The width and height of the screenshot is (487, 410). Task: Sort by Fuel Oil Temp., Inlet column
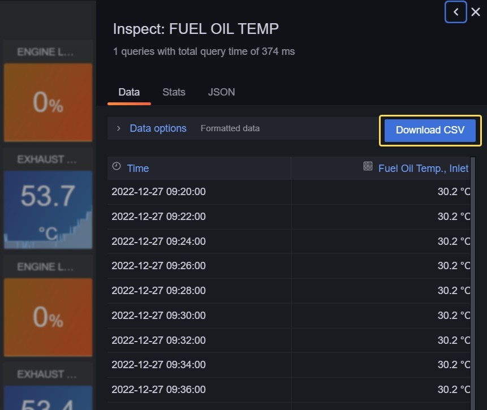423,169
